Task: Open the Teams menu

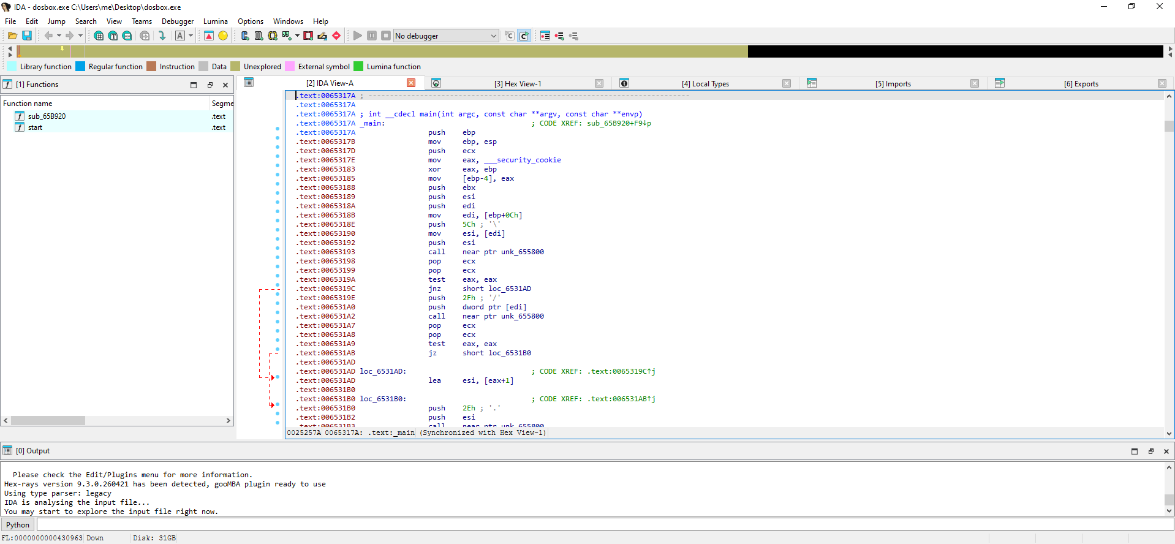Action: point(142,21)
